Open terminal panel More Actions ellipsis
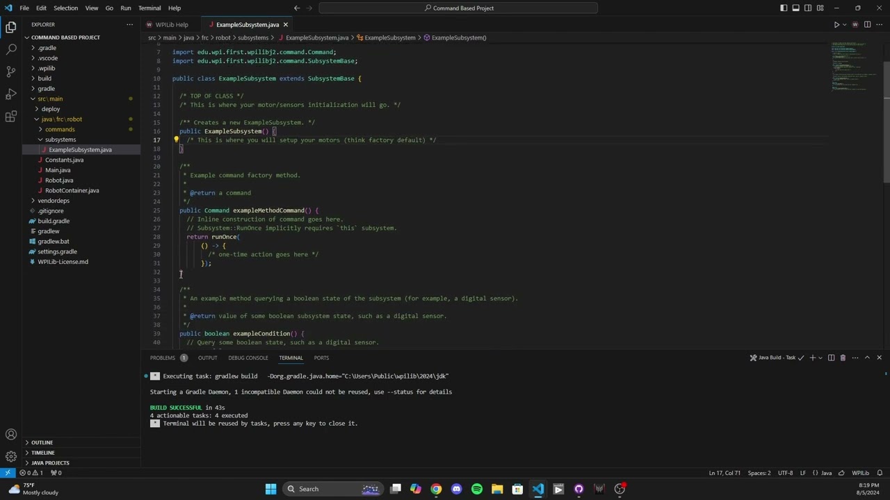 pyautogui.click(x=855, y=358)
